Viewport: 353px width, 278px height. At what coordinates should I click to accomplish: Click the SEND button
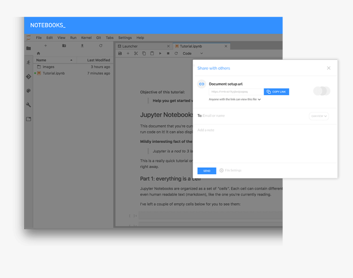206,171
